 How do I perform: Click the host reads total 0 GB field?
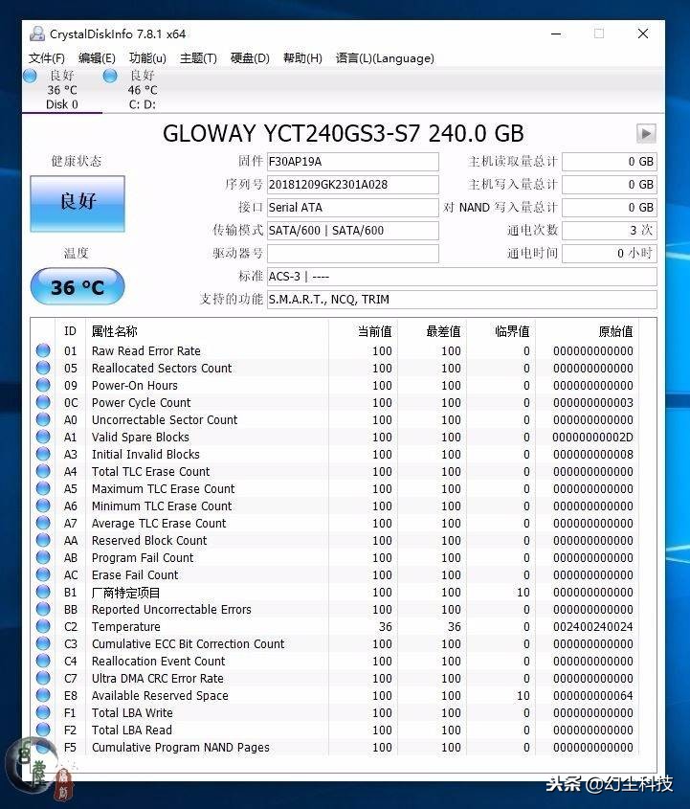(609, 162)
